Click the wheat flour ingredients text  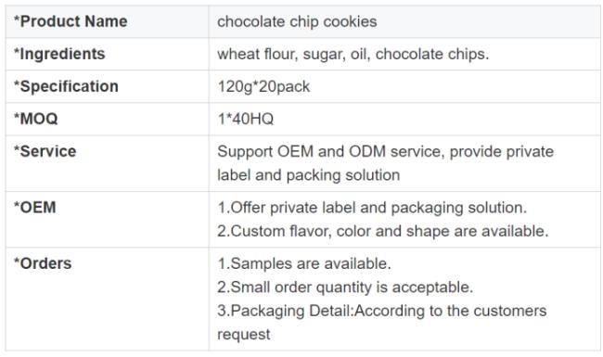click(x=353, y=54)
